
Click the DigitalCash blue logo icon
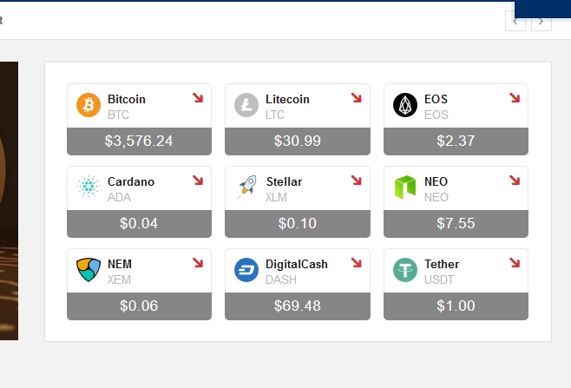[246, 270]
